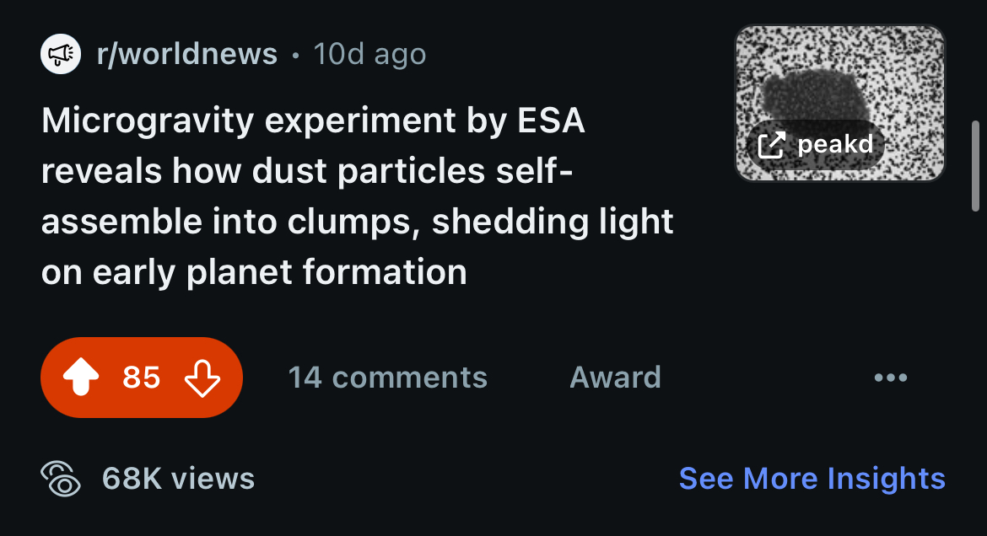Click the external link icon on thumbnail
The image size is (987, 536).
point(771,145)
